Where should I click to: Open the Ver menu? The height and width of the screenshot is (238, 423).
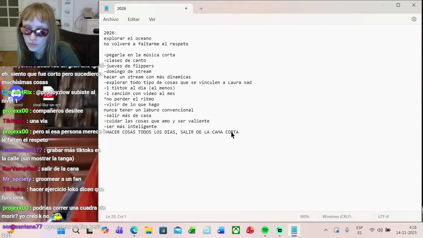click(x=152, y=19)
